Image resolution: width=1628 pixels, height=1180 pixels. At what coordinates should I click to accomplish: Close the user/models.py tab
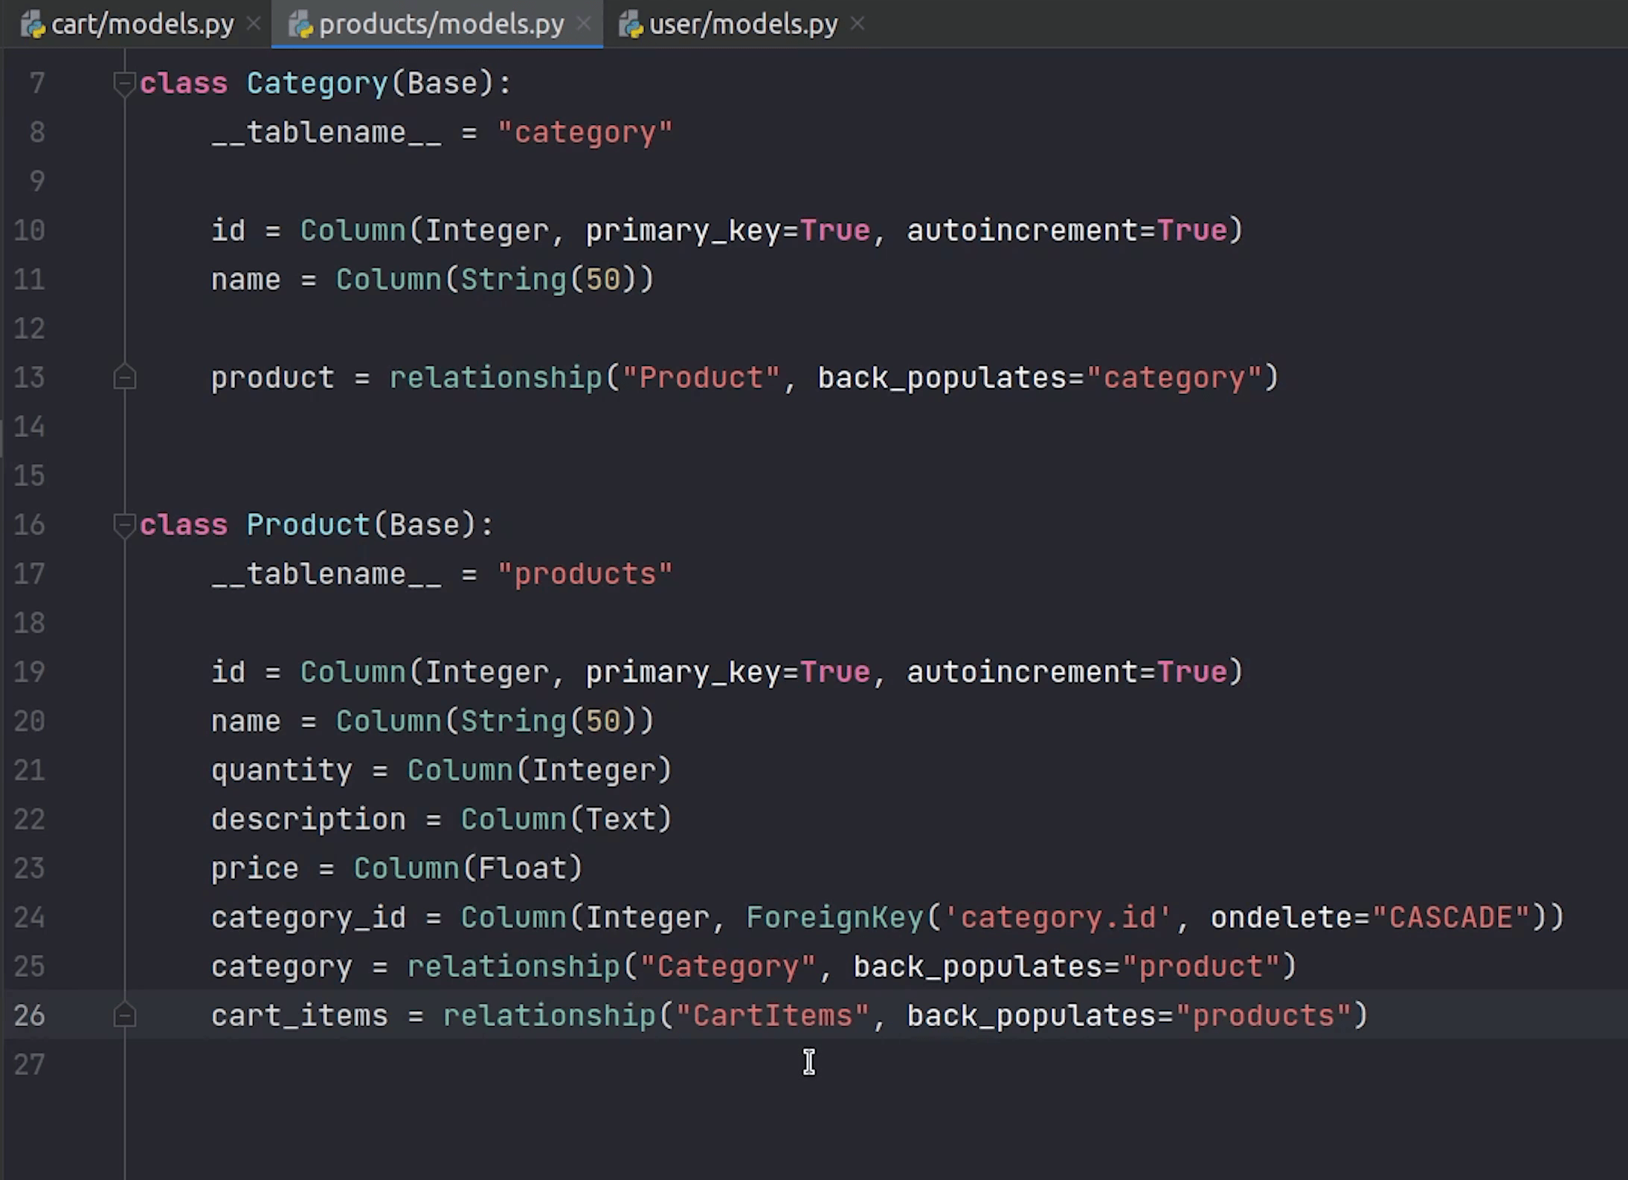(x=858, y=25)
